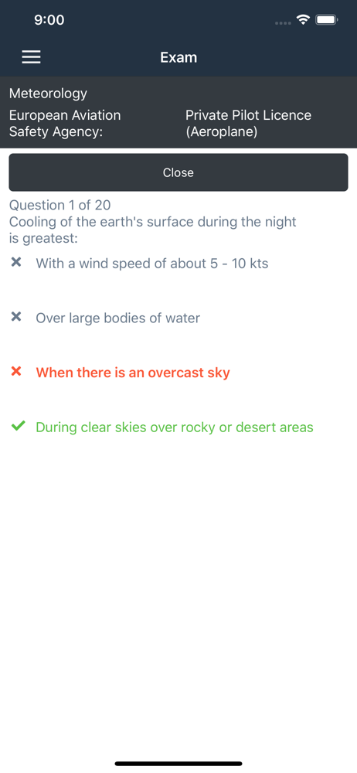357x773 pixels.
Task: Select the X mark beside wind speed answer
Action: coord(16,262)
